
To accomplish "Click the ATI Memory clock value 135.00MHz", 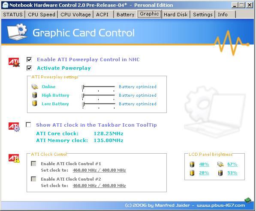I will pyautogui.click(x=108, y=140).
